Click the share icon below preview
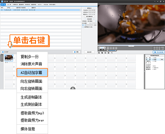Image resolution: width=165 pixels, height=134 pixels. (x=112, y=53)
